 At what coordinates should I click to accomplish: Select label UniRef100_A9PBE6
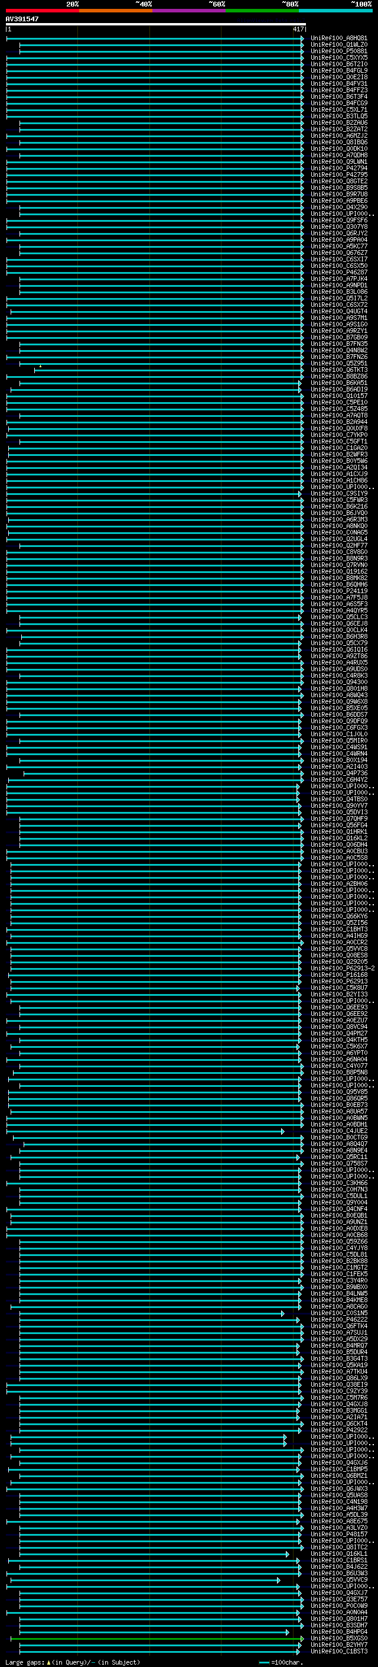[338, 200]
